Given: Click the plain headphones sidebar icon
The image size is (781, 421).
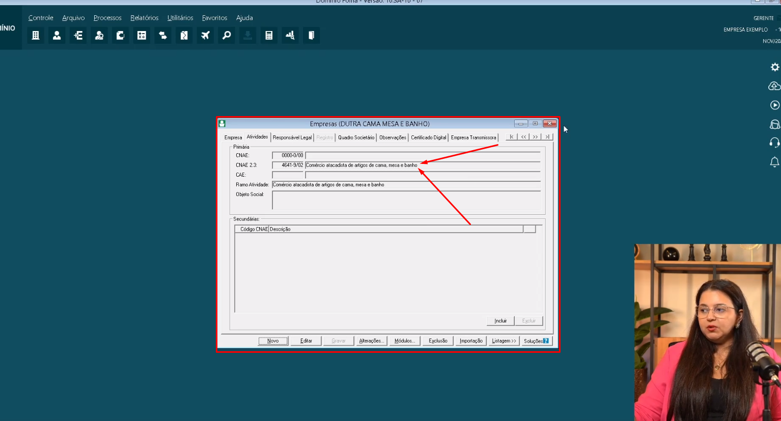Looking at the screenshot, I should click(775, 143).
